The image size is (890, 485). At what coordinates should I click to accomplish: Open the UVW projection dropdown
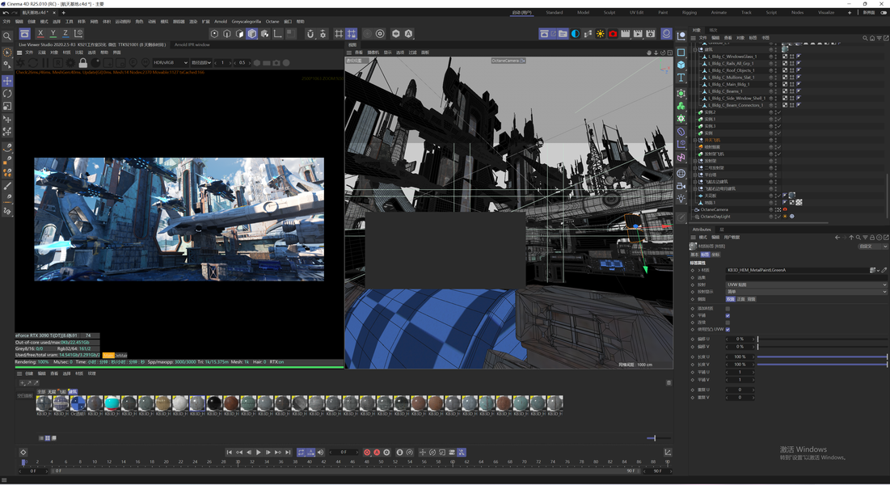click(806, 285)
